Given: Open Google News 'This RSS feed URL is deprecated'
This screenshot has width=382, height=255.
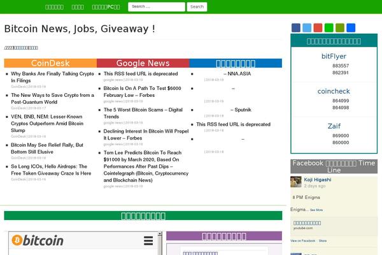Looking at the screenshot, I should 141,74.
